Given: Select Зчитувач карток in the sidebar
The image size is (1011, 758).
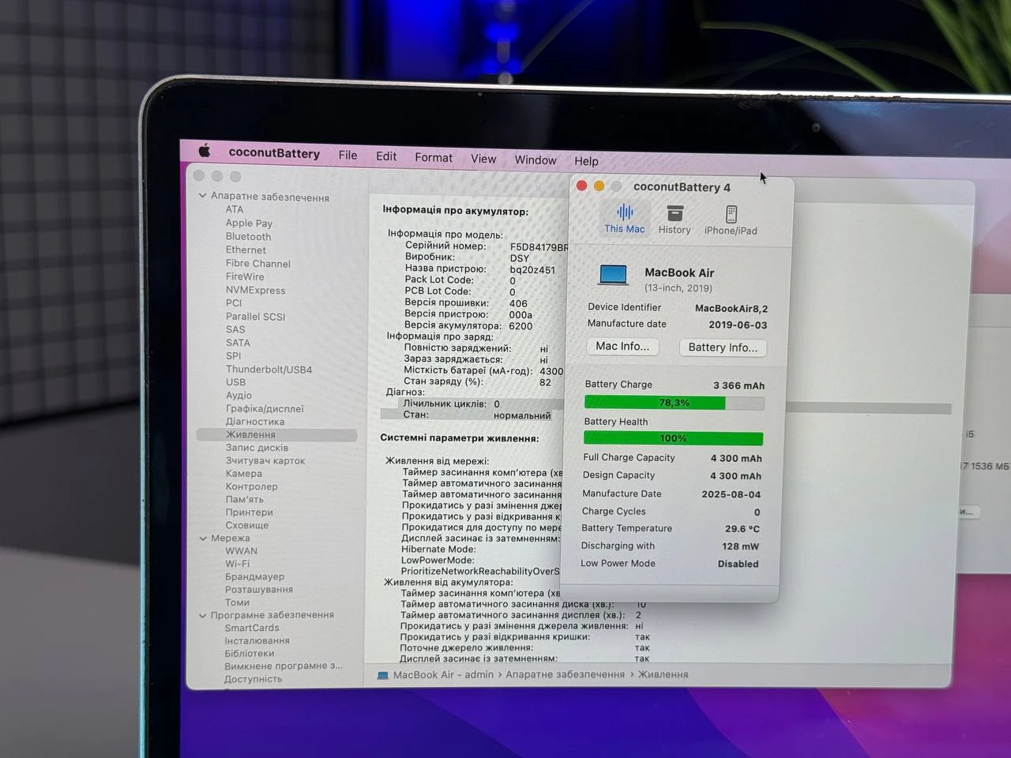Looking at the screenshot, I should pos(265,461).
